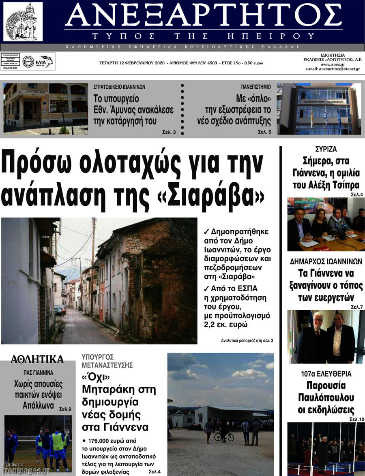This screenshot has height=476, width=365.
Task: Click the subtitle ΤΥΠΟΣ ΤΗΣ ΗΠΕΙΡΟΥ
Action: point(203,36)
